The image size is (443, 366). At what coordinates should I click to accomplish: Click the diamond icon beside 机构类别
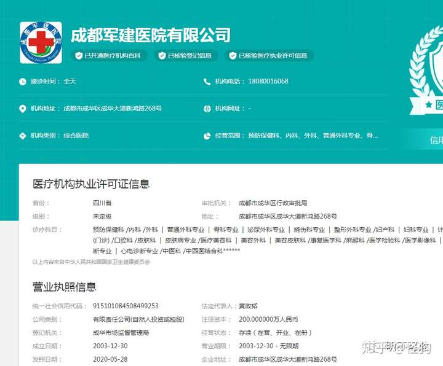(x=23, y=136)
